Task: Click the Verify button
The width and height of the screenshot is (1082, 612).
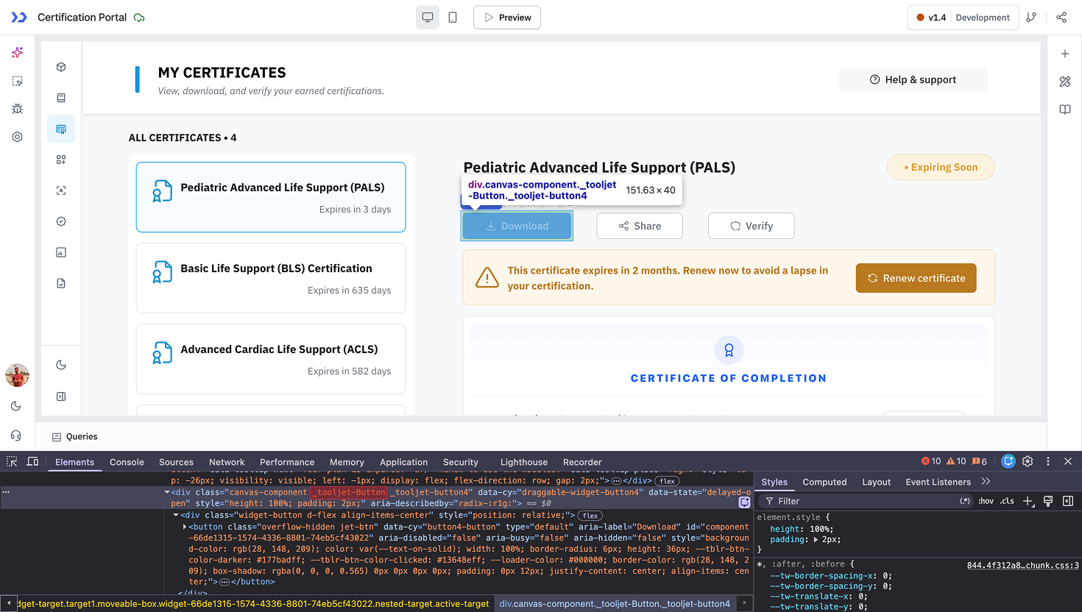Action: click(751, 226)
